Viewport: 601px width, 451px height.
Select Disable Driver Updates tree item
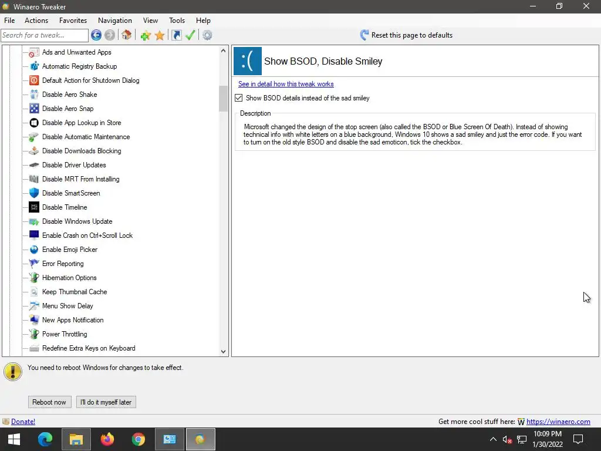(74, 165)
